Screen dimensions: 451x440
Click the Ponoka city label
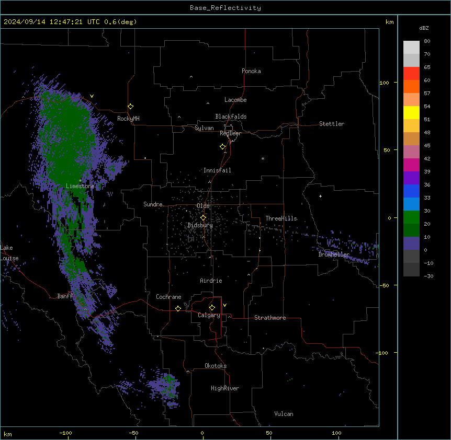pos(251,71)
